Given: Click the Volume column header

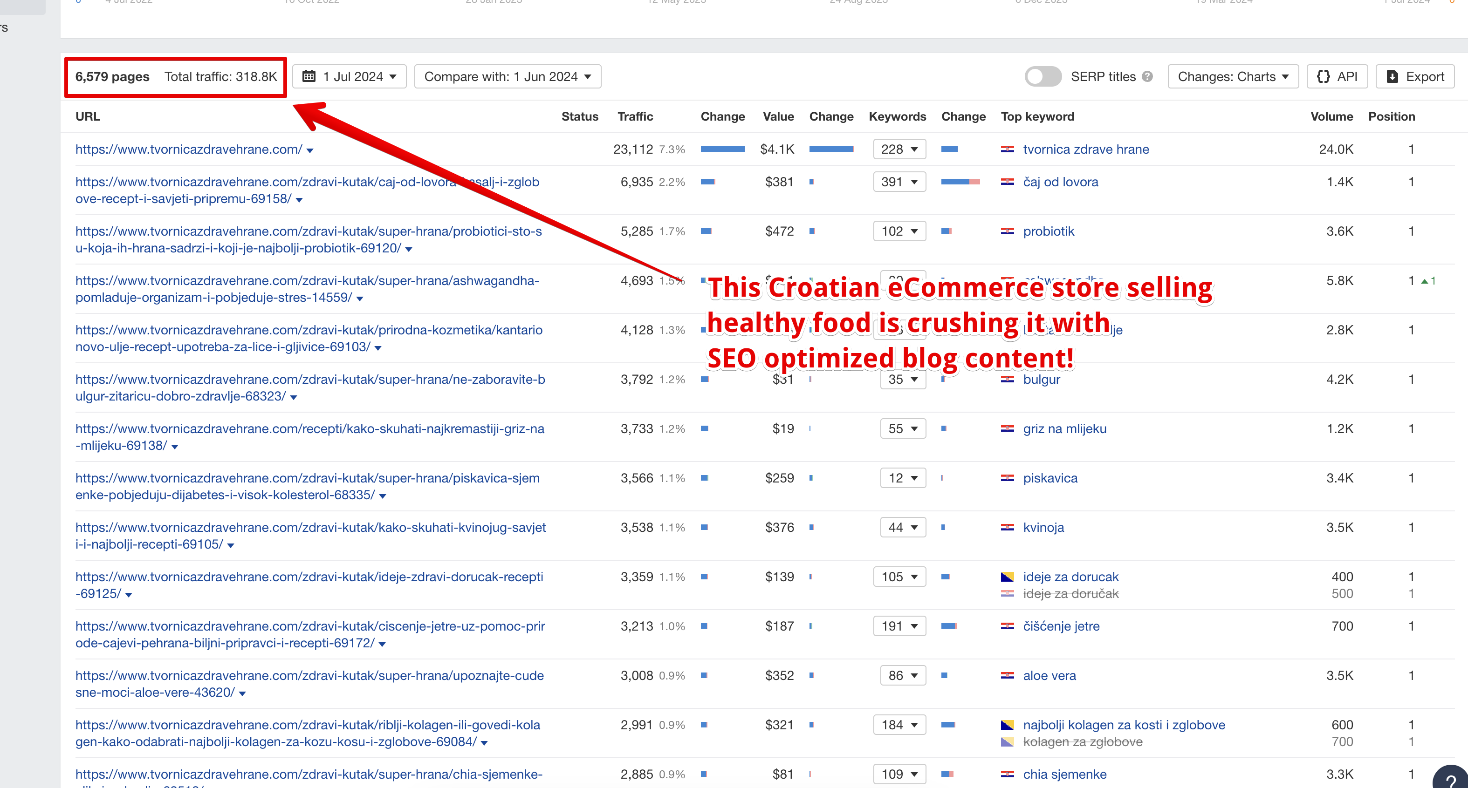Looking at the screenshot, I should 1331,116.
